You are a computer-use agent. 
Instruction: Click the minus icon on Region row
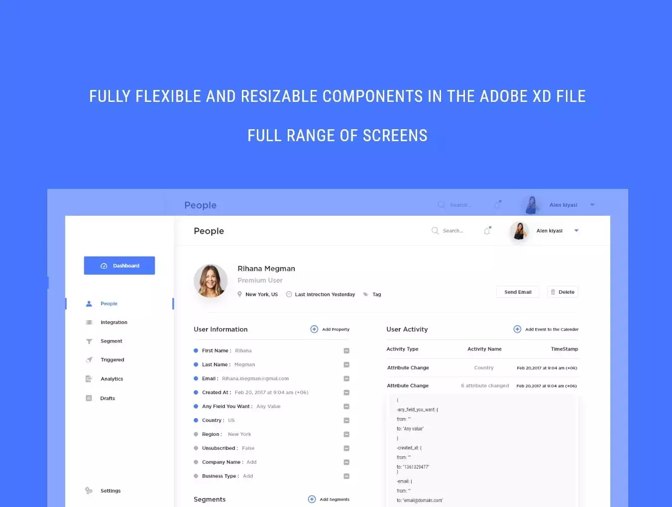346,434
